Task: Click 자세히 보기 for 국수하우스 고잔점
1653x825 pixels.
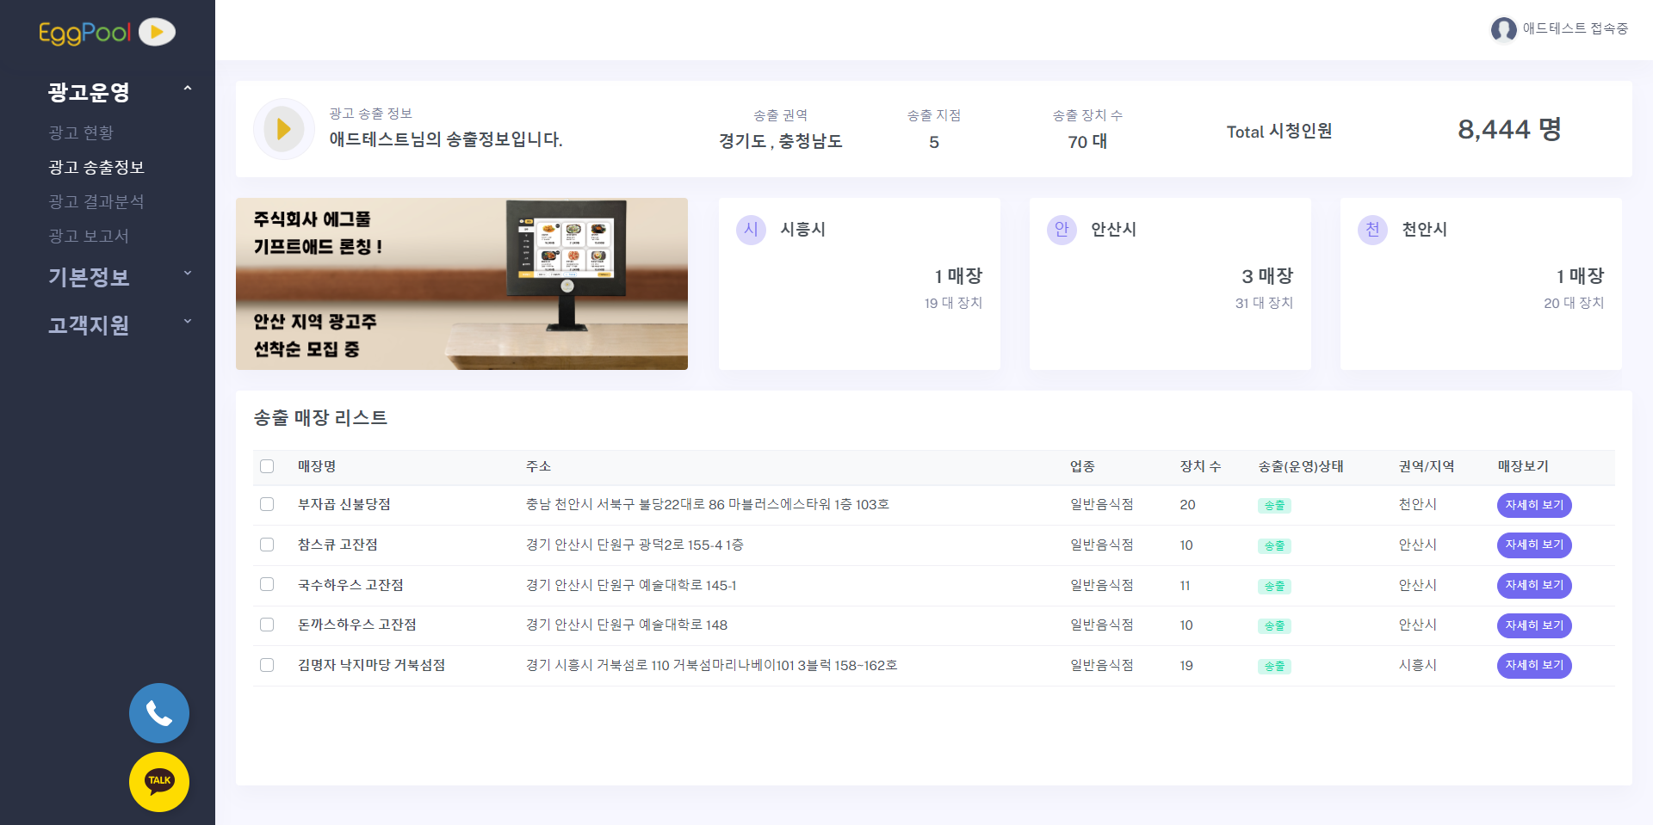Action: point(1534,585)
